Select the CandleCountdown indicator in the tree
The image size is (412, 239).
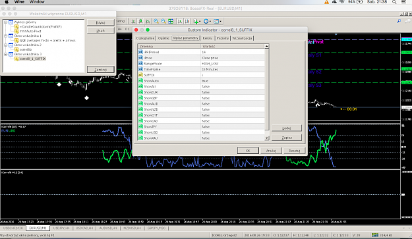click(x=40, y=26)
